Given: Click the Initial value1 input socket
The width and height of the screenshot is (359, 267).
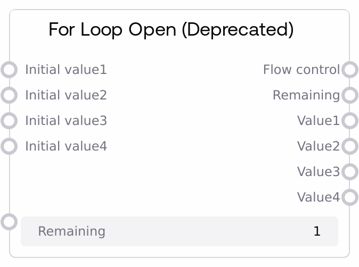Looking at the screenshot, I should (9, 70).
